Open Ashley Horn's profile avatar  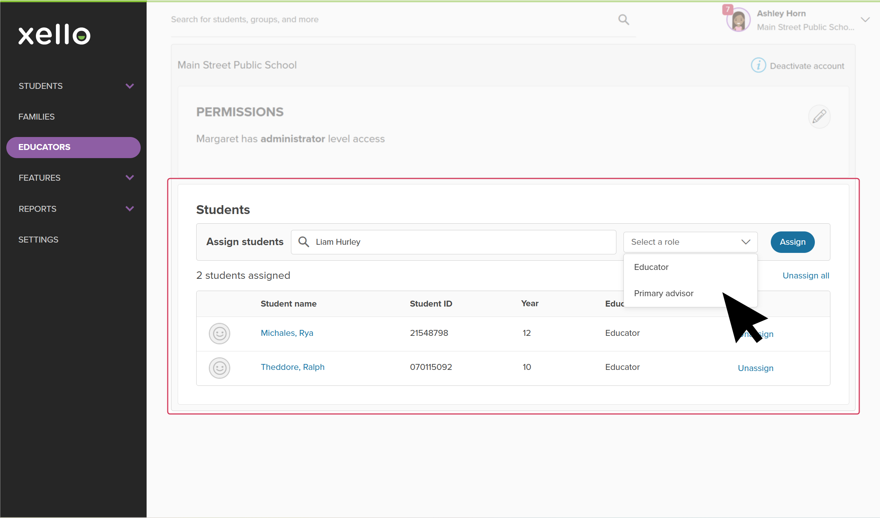(x=738, y=20)
